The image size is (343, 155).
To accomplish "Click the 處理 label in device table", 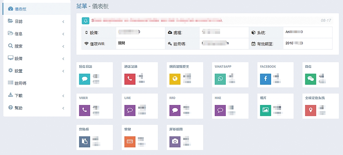I will click(178, 33).
